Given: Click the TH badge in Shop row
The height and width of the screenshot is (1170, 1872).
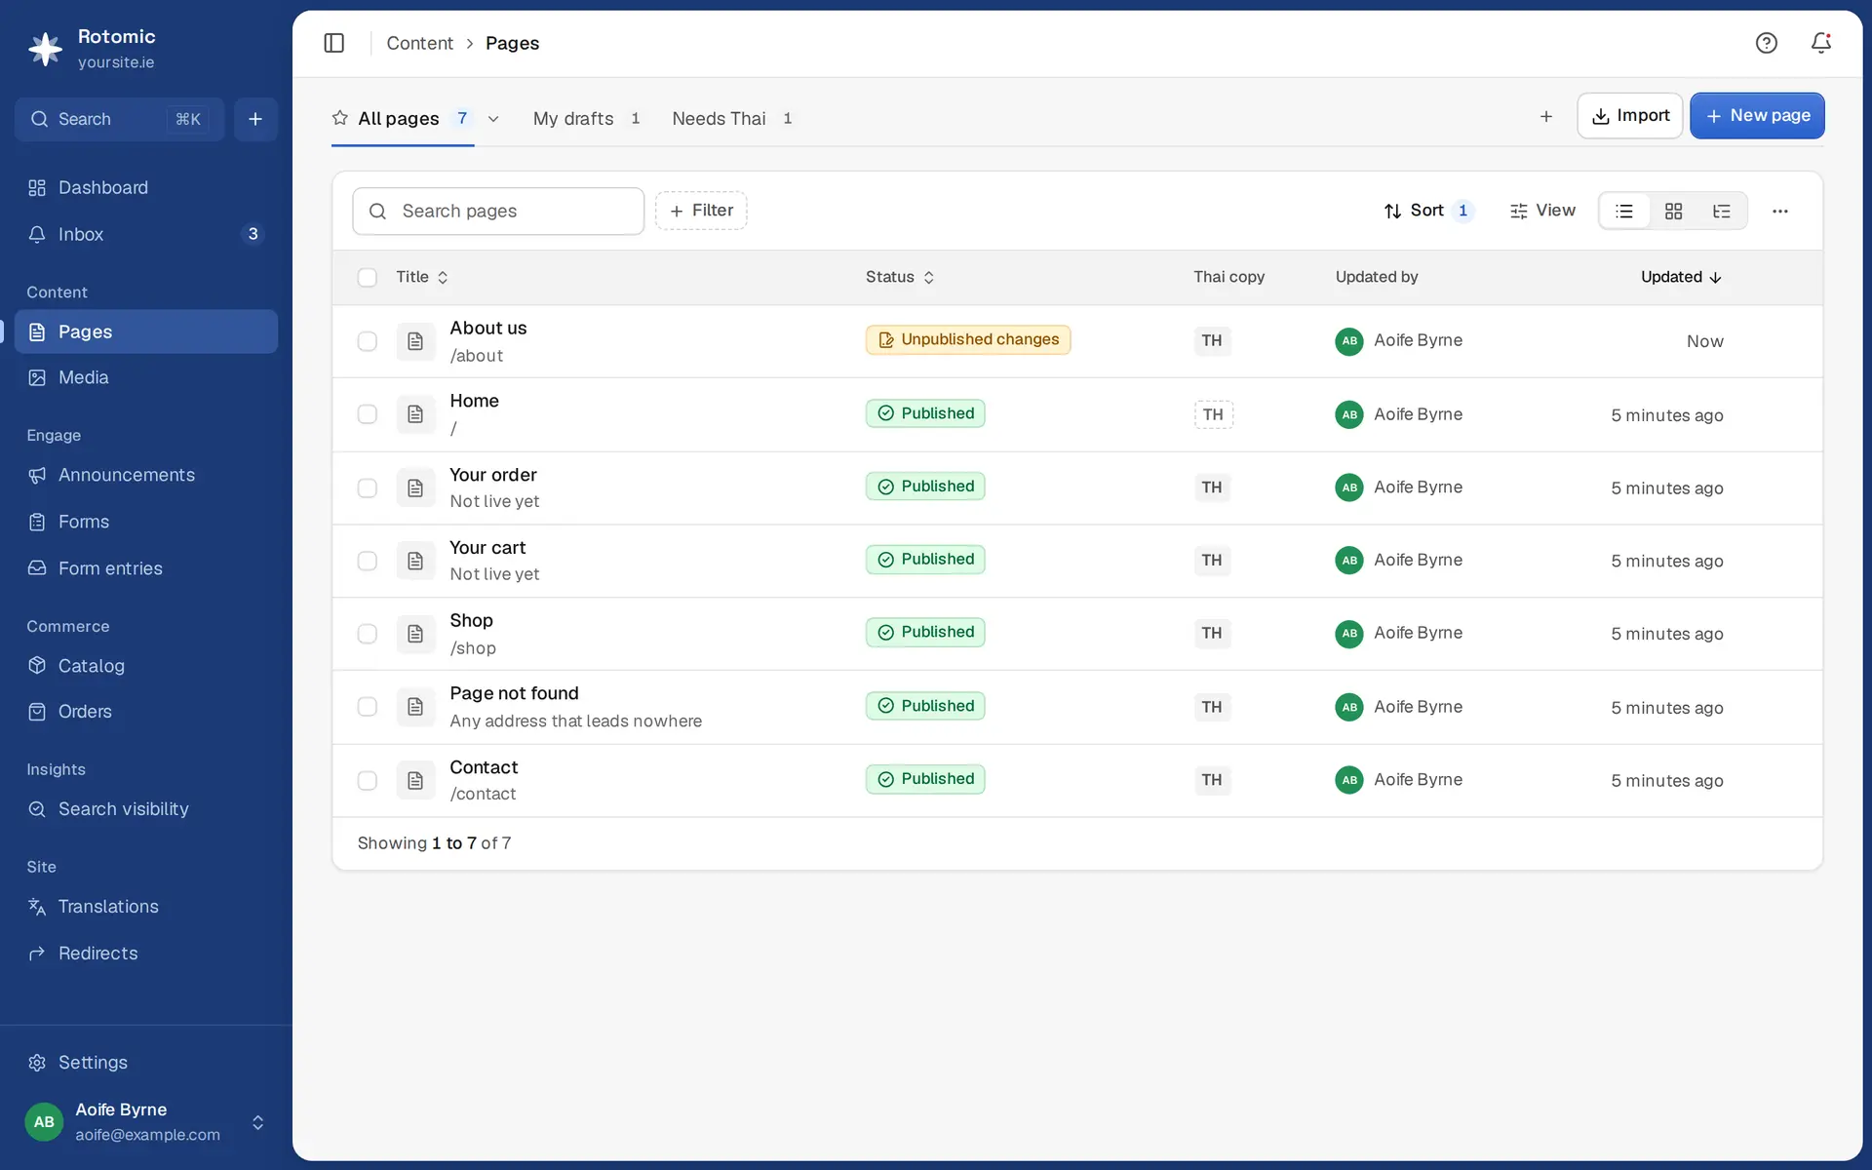Looking at the screenshot, I should tap(1212, 633).
